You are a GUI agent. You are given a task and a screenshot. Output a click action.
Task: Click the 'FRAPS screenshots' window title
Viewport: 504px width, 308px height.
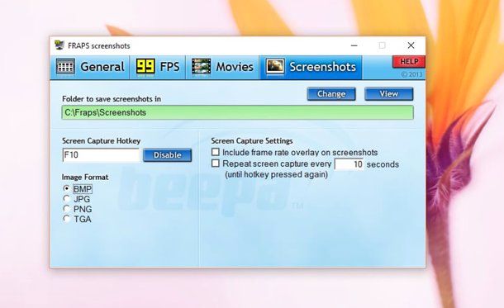[99, 46]
